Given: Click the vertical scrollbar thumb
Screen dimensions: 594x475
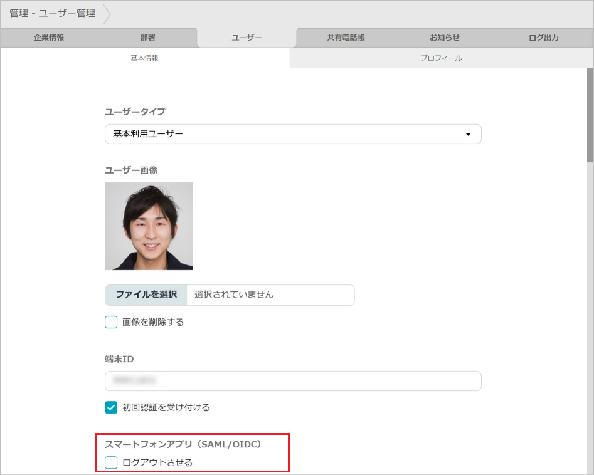Looking at the screenshot, I should coord(590,113).
